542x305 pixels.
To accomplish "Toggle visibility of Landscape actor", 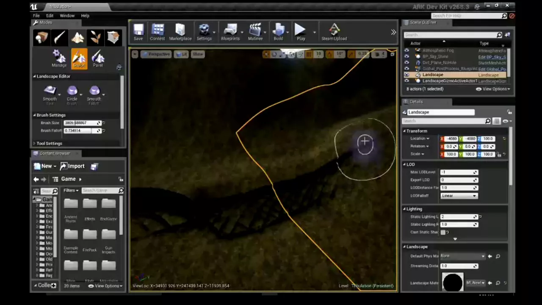I will (x=407, y=75).
